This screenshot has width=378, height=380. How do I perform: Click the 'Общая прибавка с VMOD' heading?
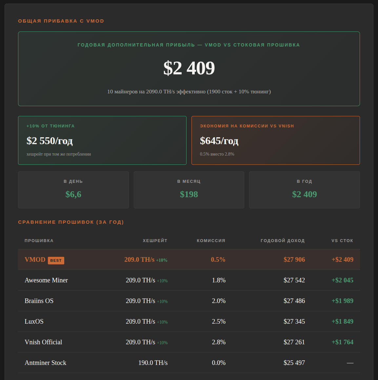point(61,21)
